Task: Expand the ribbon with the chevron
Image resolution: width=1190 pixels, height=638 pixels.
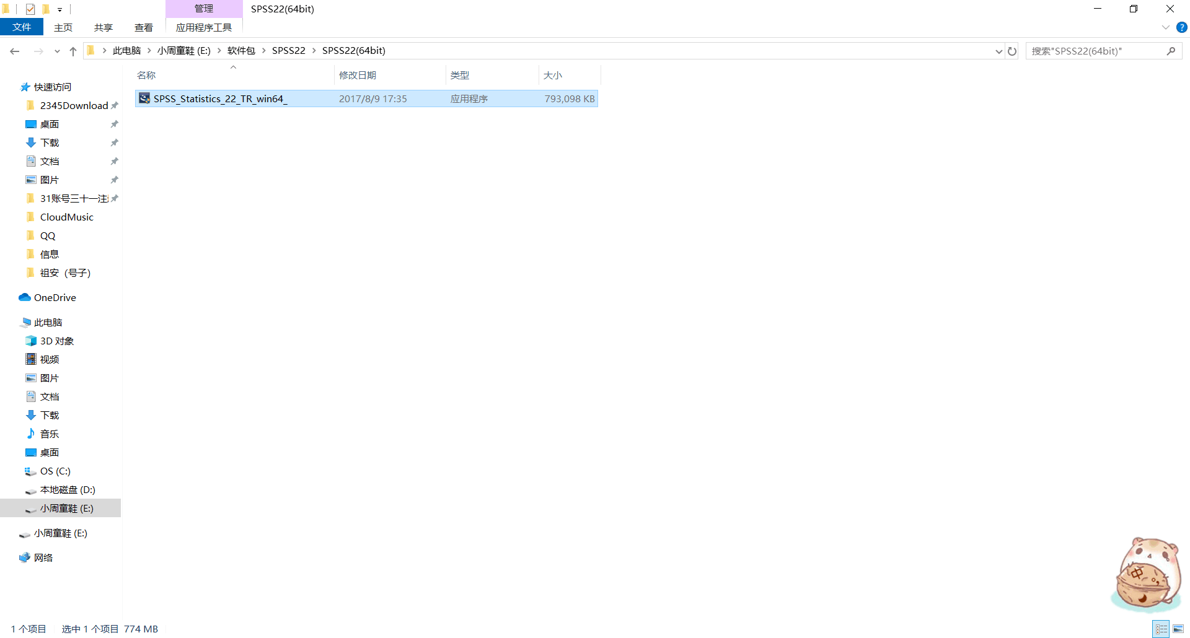Action: [1165, 27]
